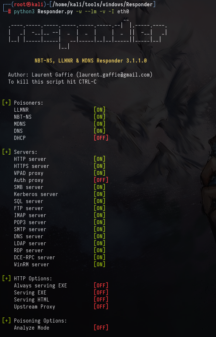216x337 pixels.
Task: Click the skull symbol in root@kali prompt
Action: [29, 4]
